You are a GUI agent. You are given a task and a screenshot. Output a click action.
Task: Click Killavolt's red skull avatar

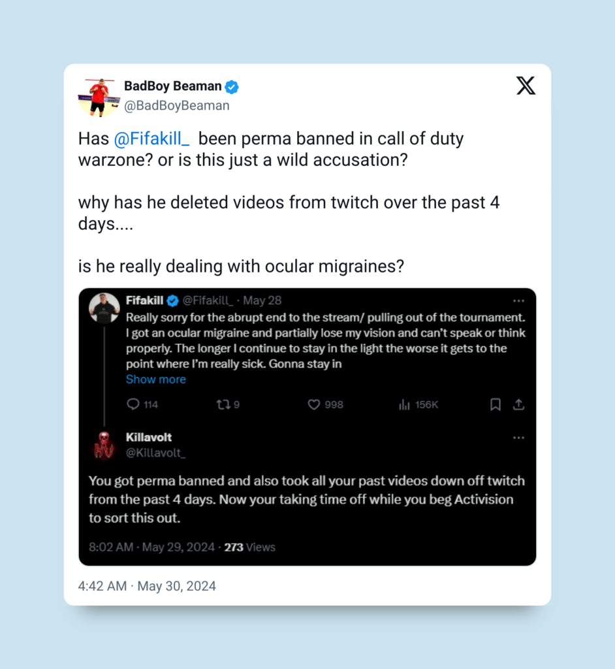pos(104,445)
